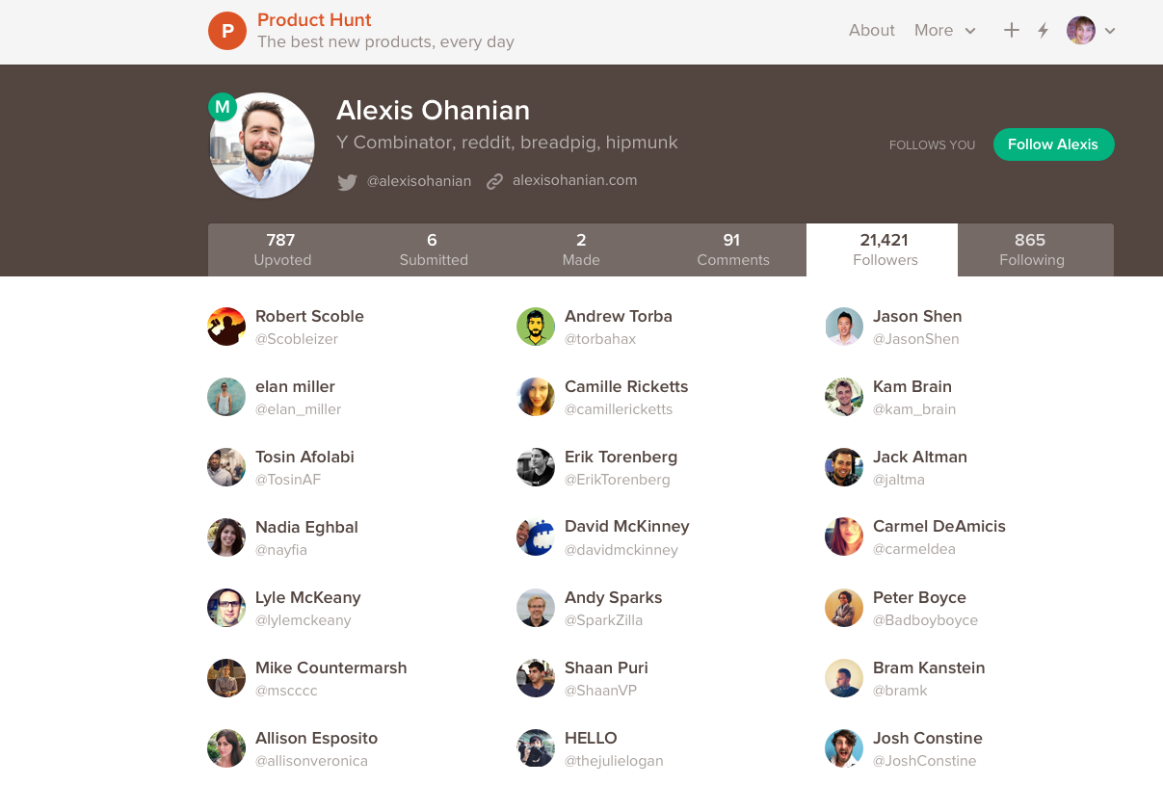The height and width of the screenshot is (785, 1163).
Task: Click the name Andy Sparks
Action: [614, 597]
